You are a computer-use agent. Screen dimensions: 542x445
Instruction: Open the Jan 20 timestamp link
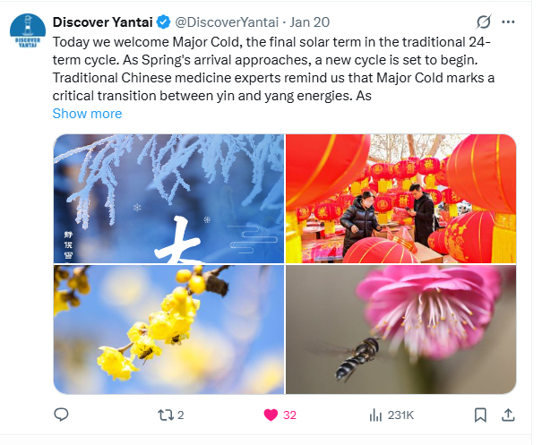click(309, 22)
